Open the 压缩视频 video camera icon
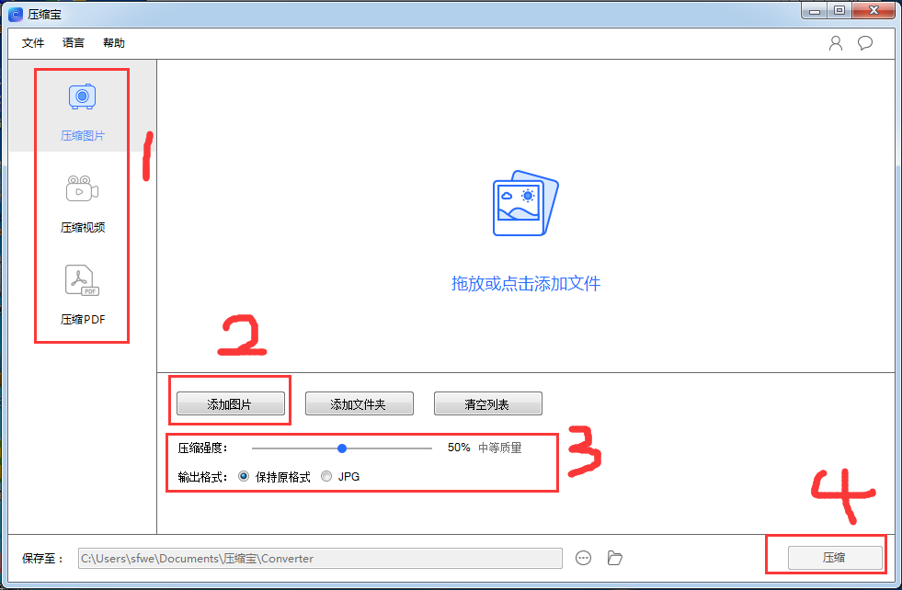This screenshot has height=590, width=902. [82, 188]
